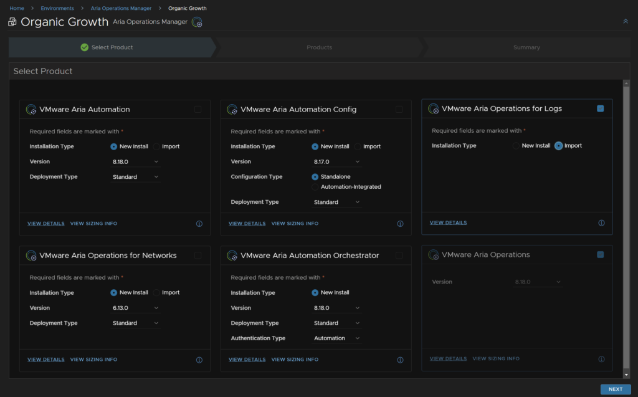Select Import radio for Aria Automation
Screen dimensions: 638x397
pos(156,146)
